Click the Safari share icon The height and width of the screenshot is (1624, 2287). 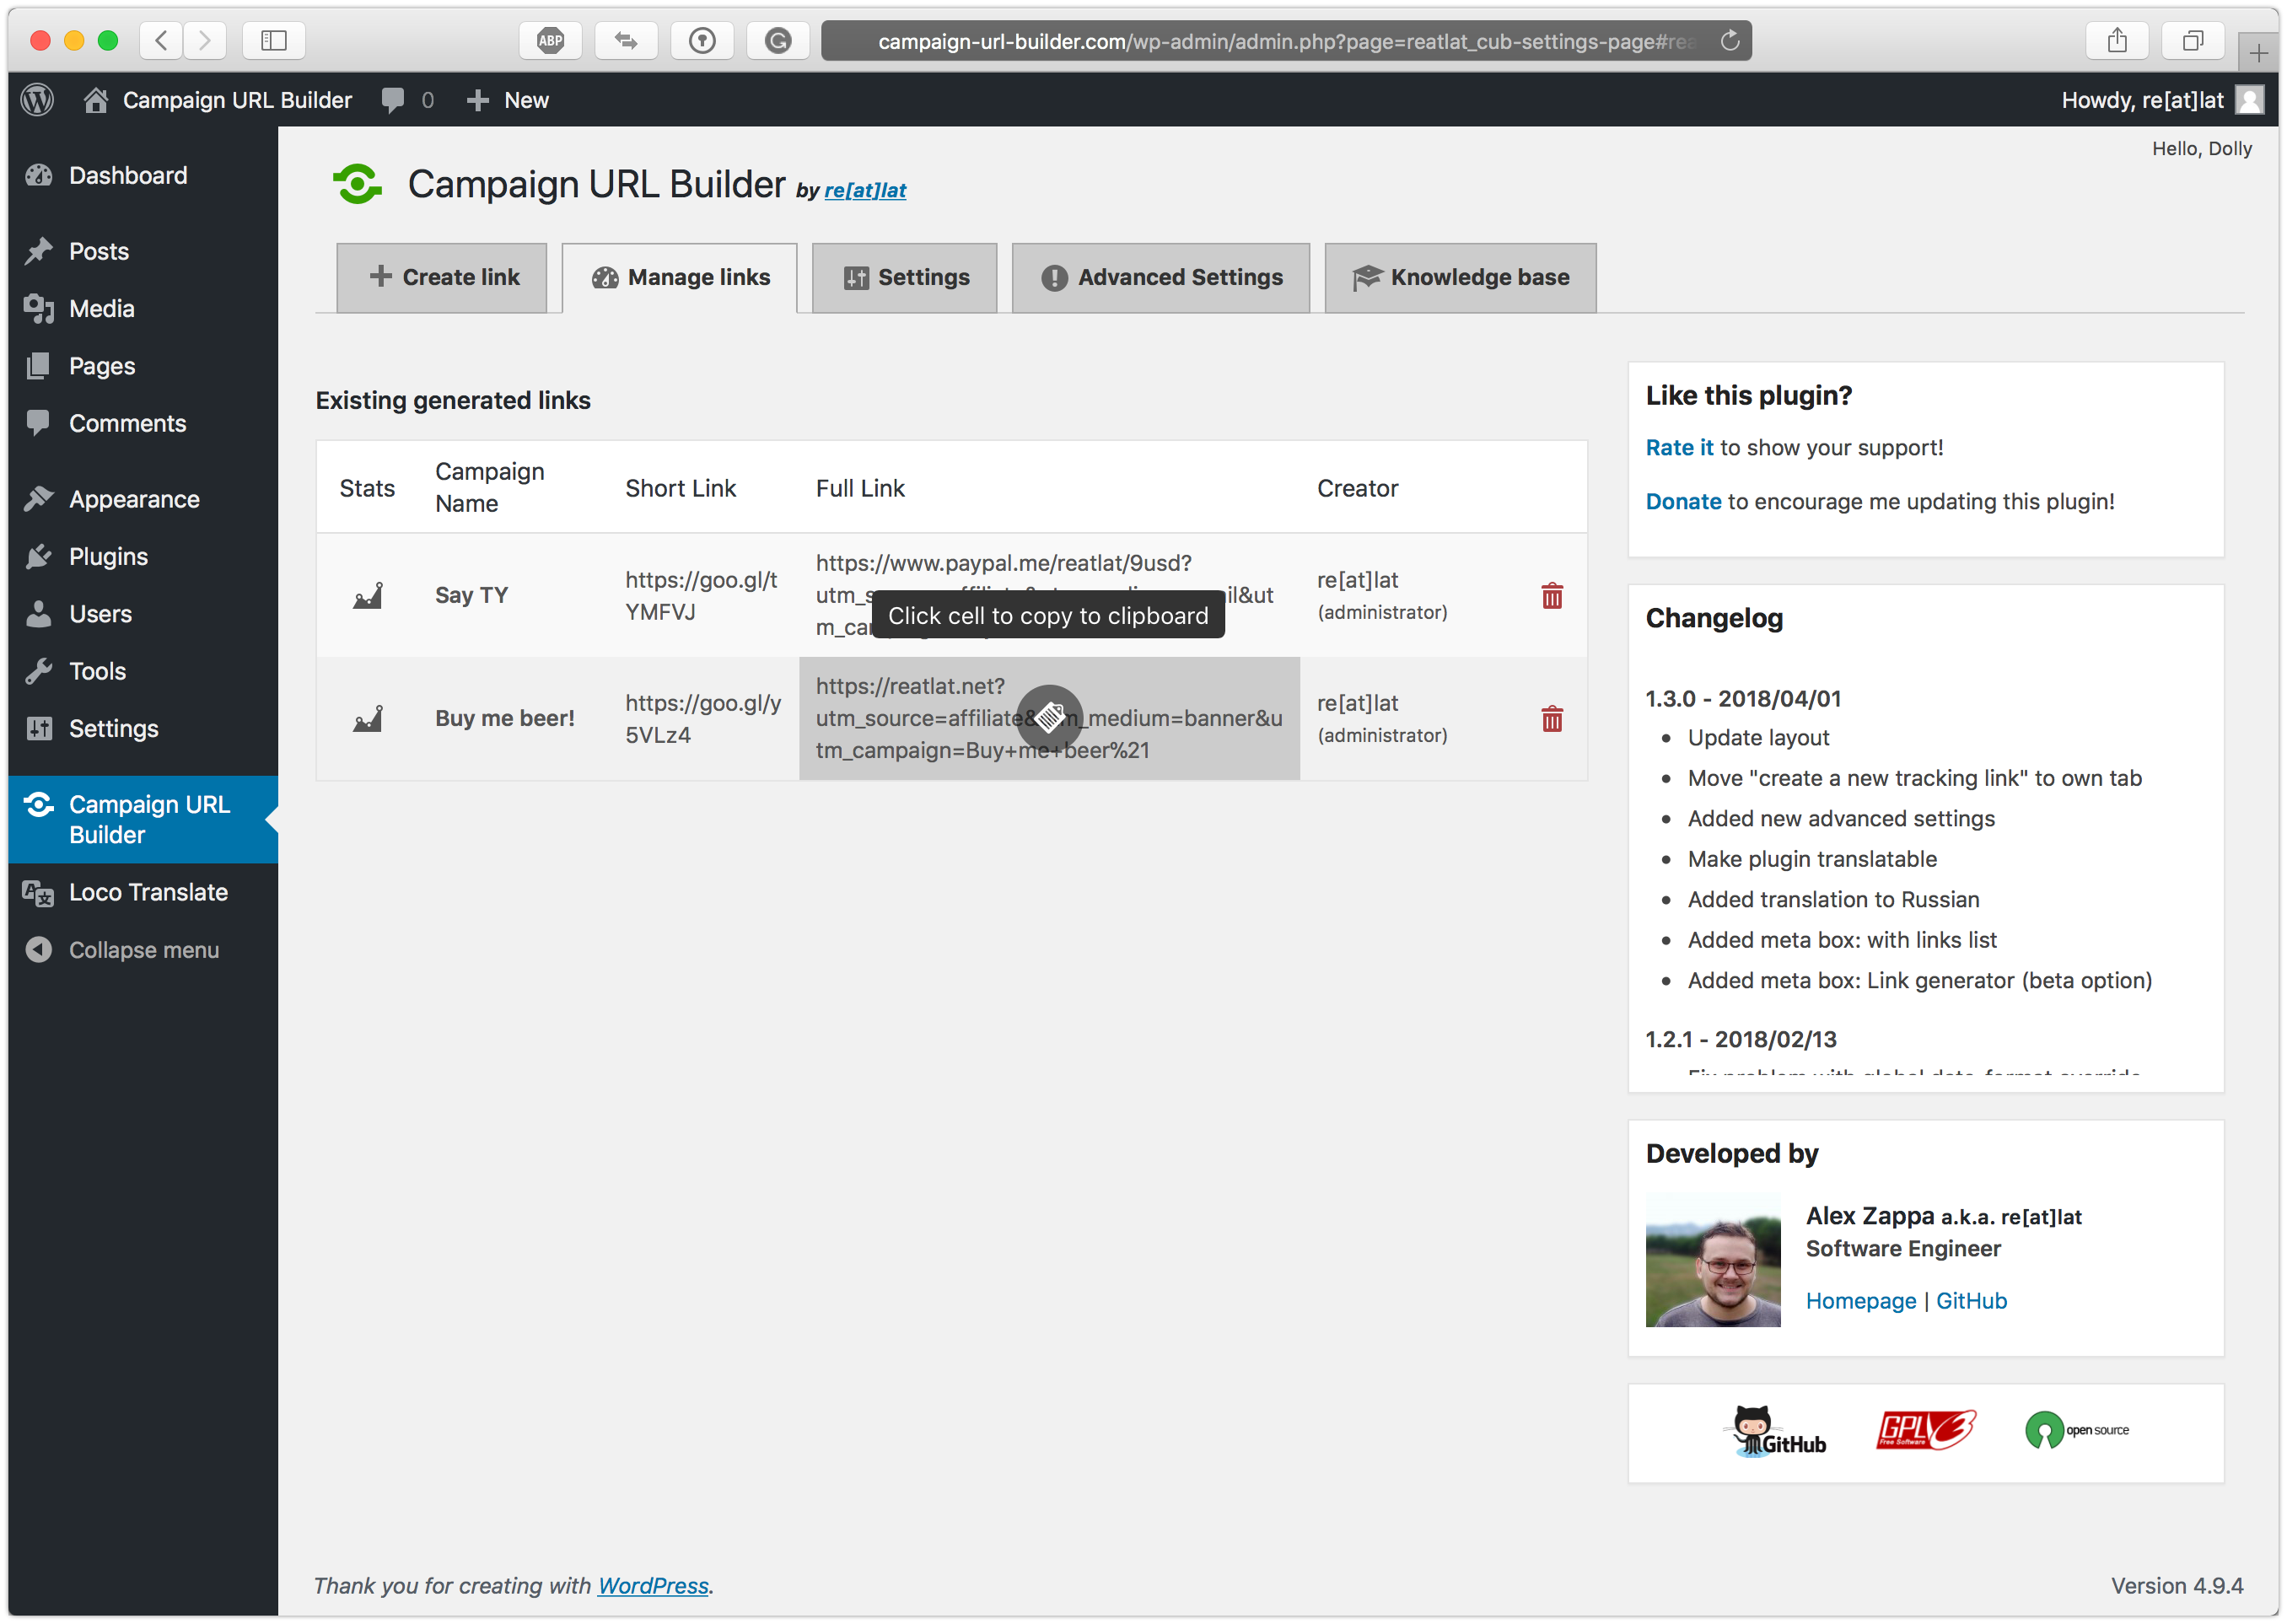pos(2116,41)
